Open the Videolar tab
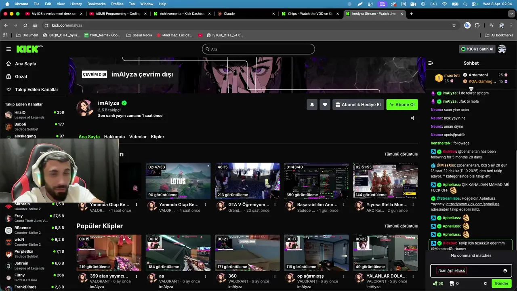 pos(138,137)
